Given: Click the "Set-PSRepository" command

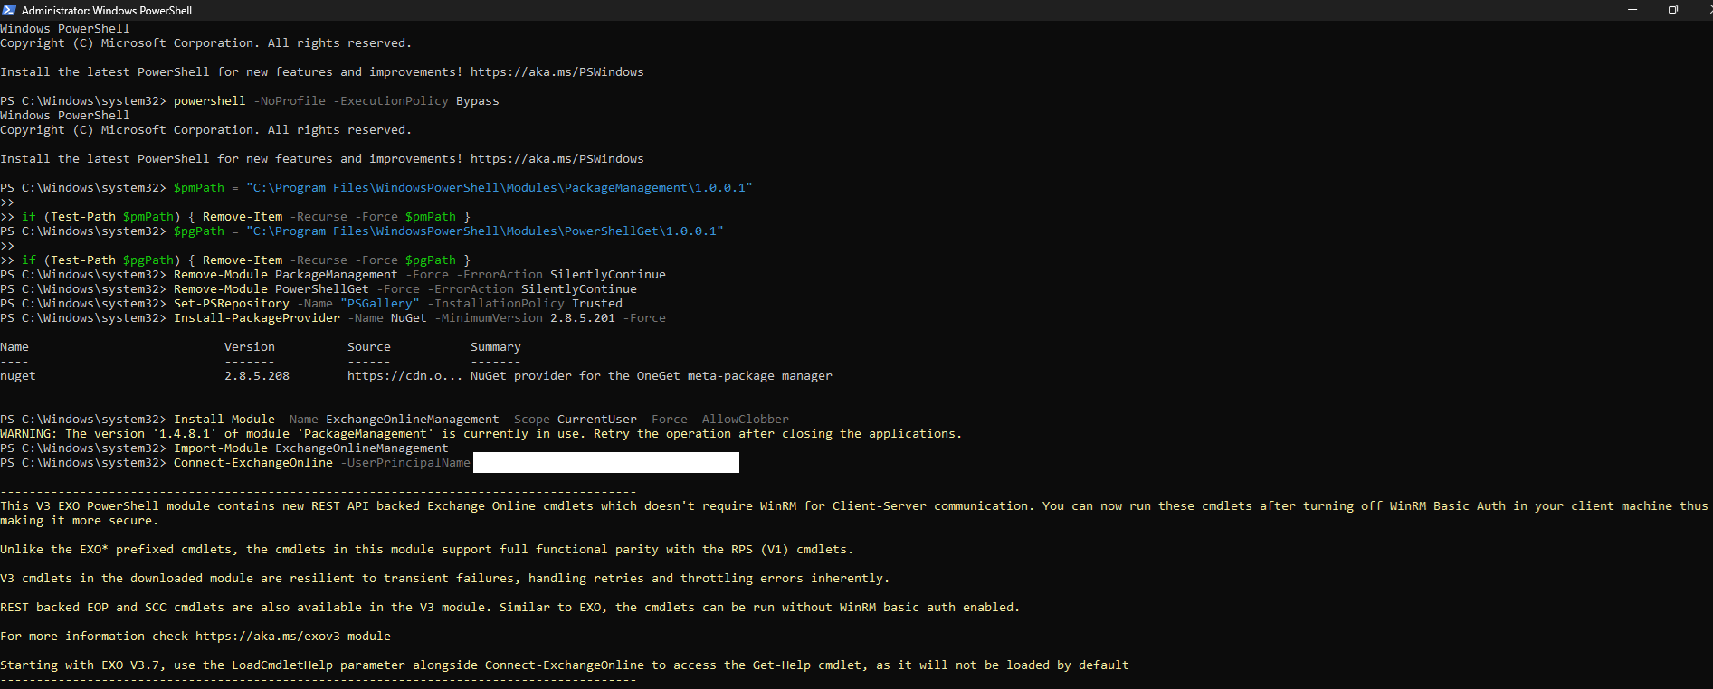Looking at the screenshot, I should click(232, 304).
